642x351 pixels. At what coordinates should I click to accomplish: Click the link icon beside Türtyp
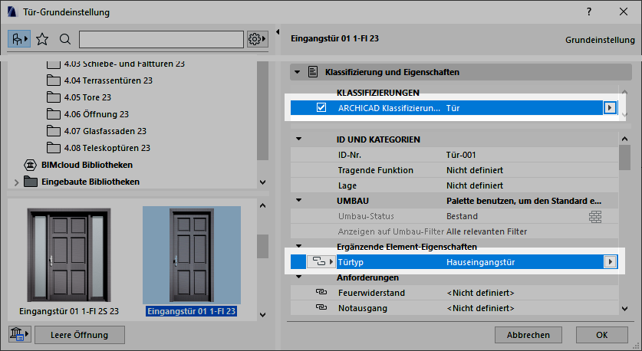pyautogui.click(x=321, y=262)
